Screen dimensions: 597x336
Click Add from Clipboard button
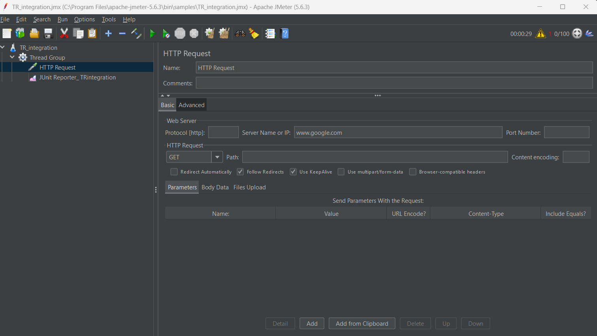pyautogui.click(x=362, y=323)
